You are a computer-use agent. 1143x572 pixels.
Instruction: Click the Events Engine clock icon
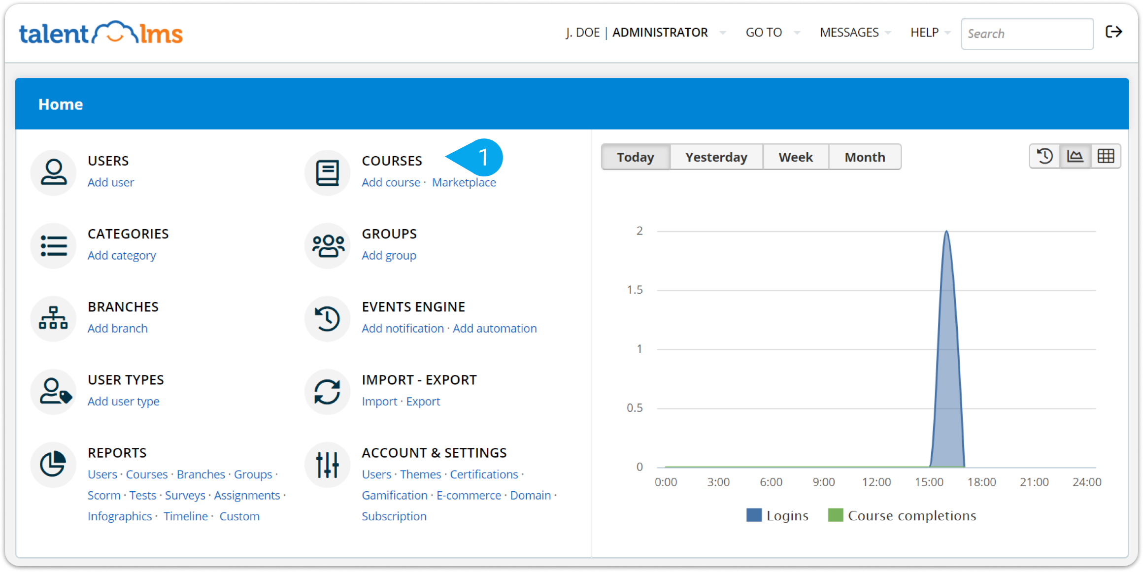pyautogui.click(x=327, y=318)
